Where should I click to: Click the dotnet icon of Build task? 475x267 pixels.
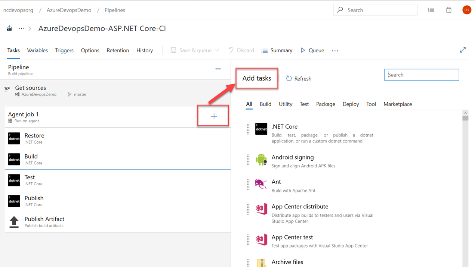(x=14, y=159)
